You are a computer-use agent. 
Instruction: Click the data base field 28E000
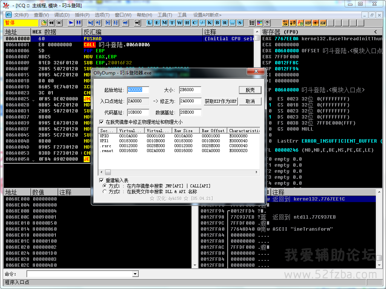point(190,113)
